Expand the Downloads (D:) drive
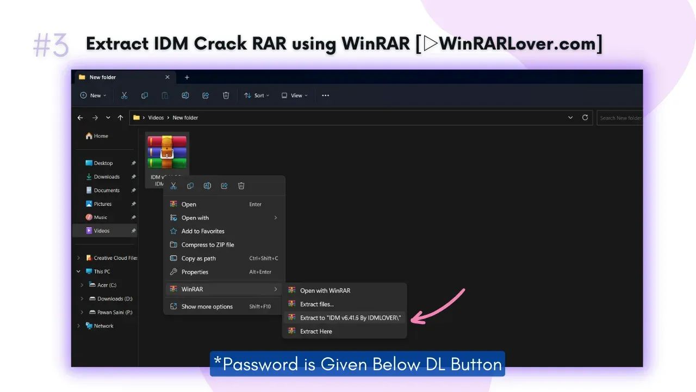696x392 pixels. pyautogui.click(x=82, y=299)
